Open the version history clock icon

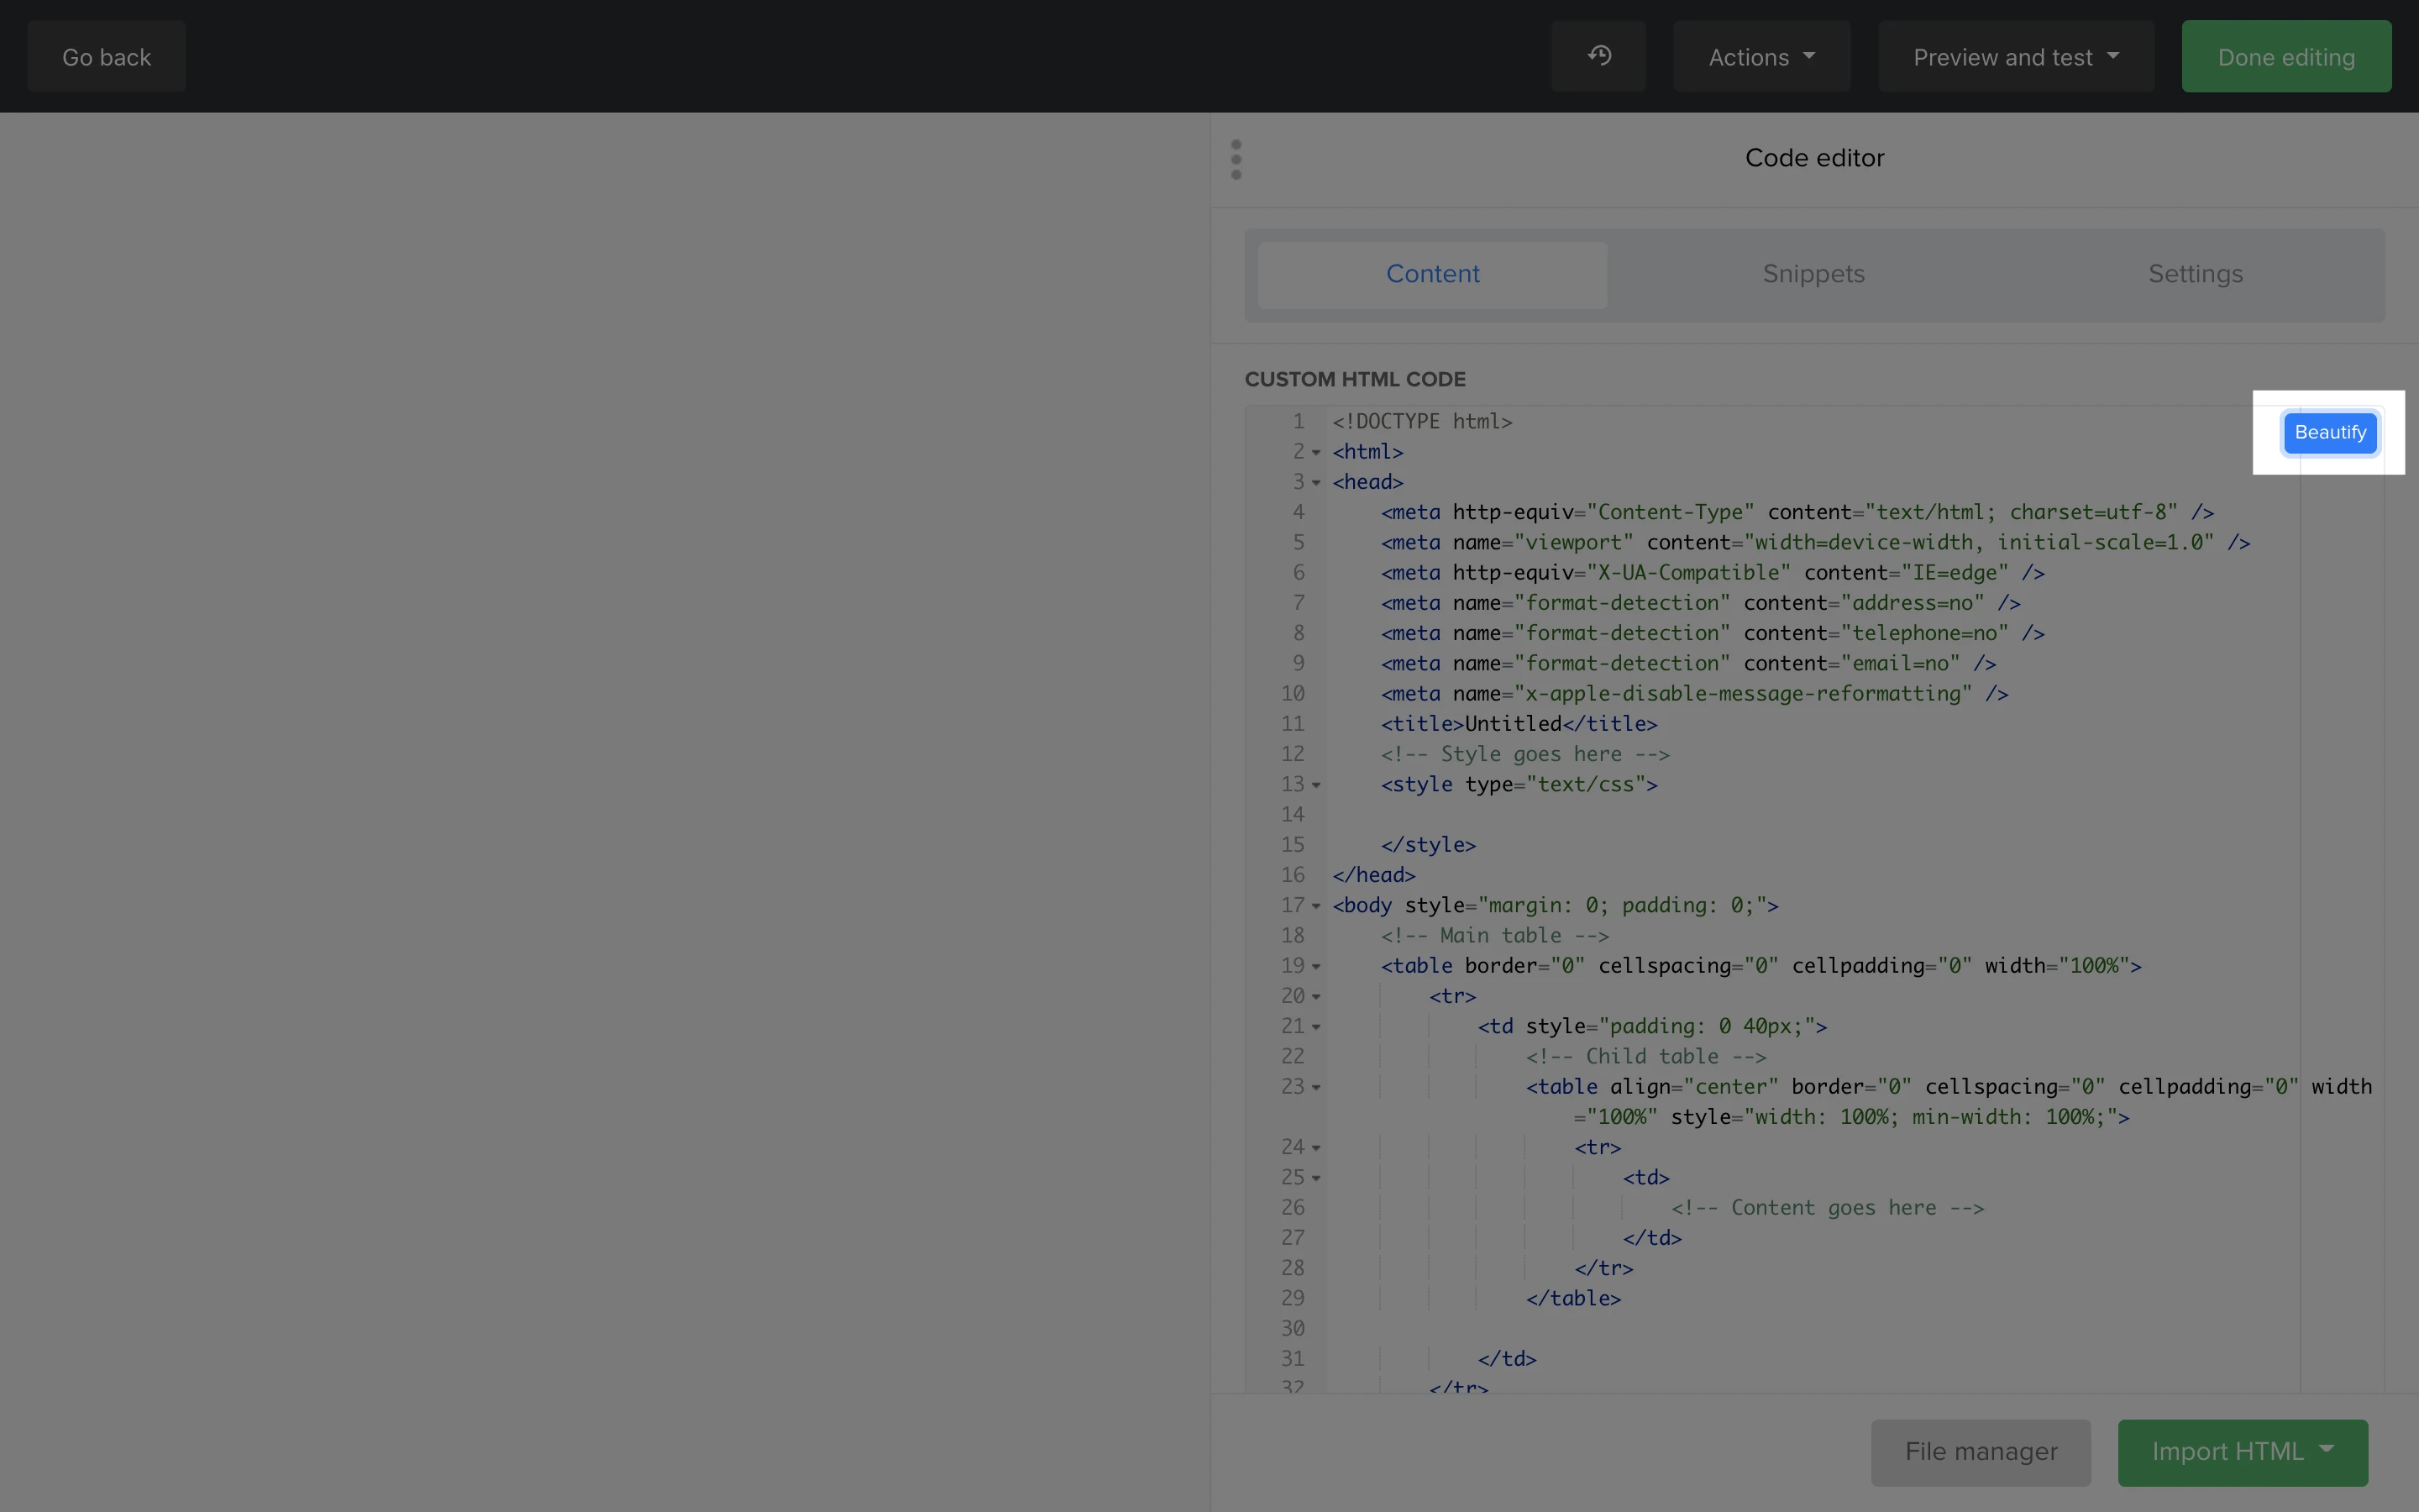(1598, 56)
